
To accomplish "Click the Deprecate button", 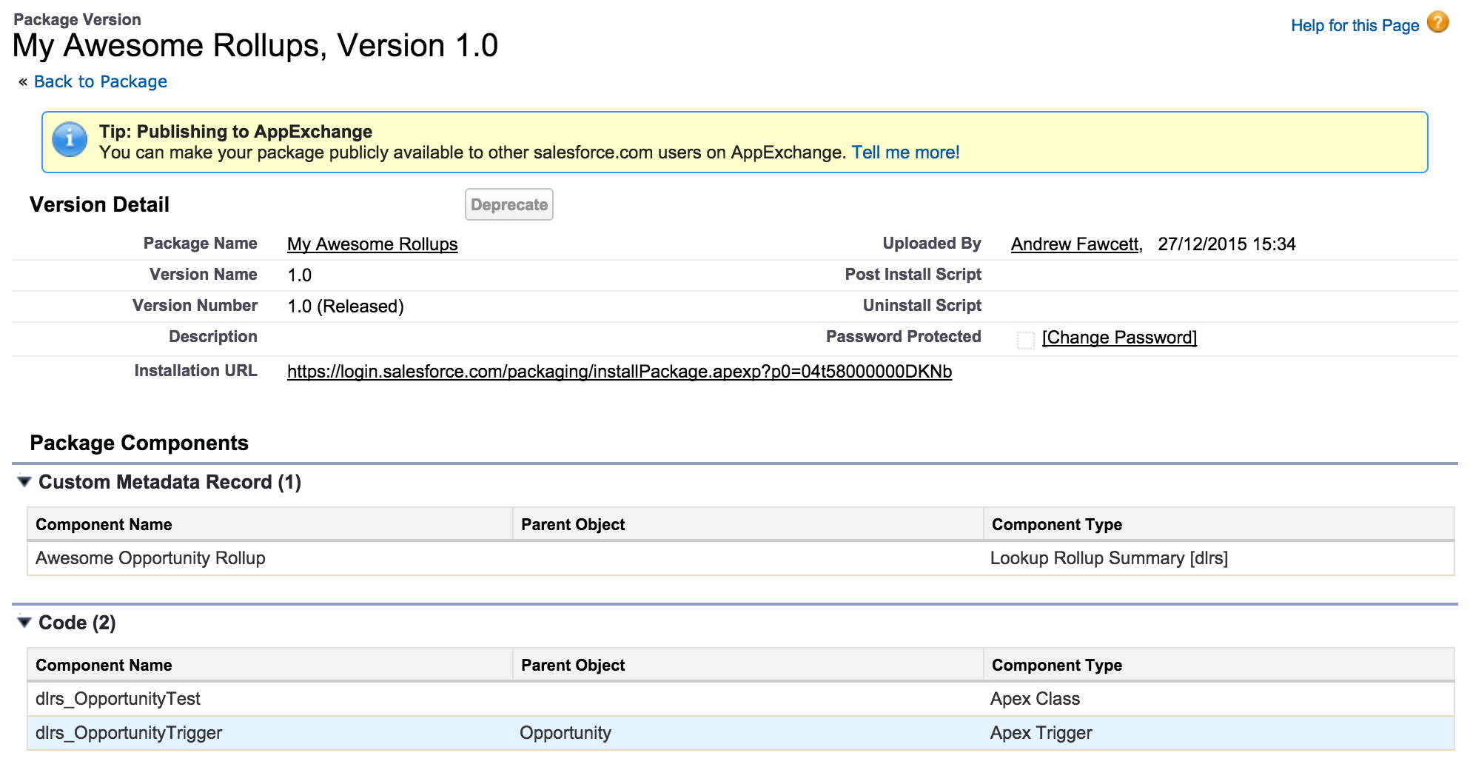I will 509,205.
